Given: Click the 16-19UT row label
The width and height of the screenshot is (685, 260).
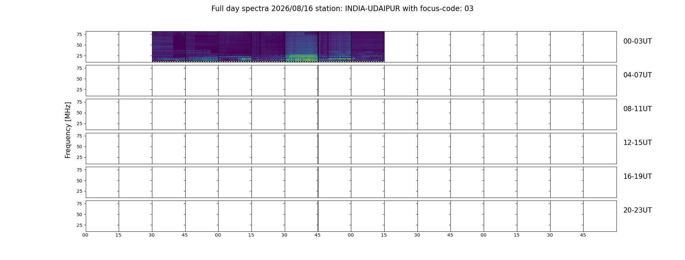Looking at the screenshot, I should pyautogui.click(x=637, y=176).
